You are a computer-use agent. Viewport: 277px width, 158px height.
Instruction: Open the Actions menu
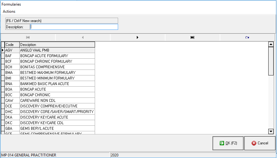[9, 11]
